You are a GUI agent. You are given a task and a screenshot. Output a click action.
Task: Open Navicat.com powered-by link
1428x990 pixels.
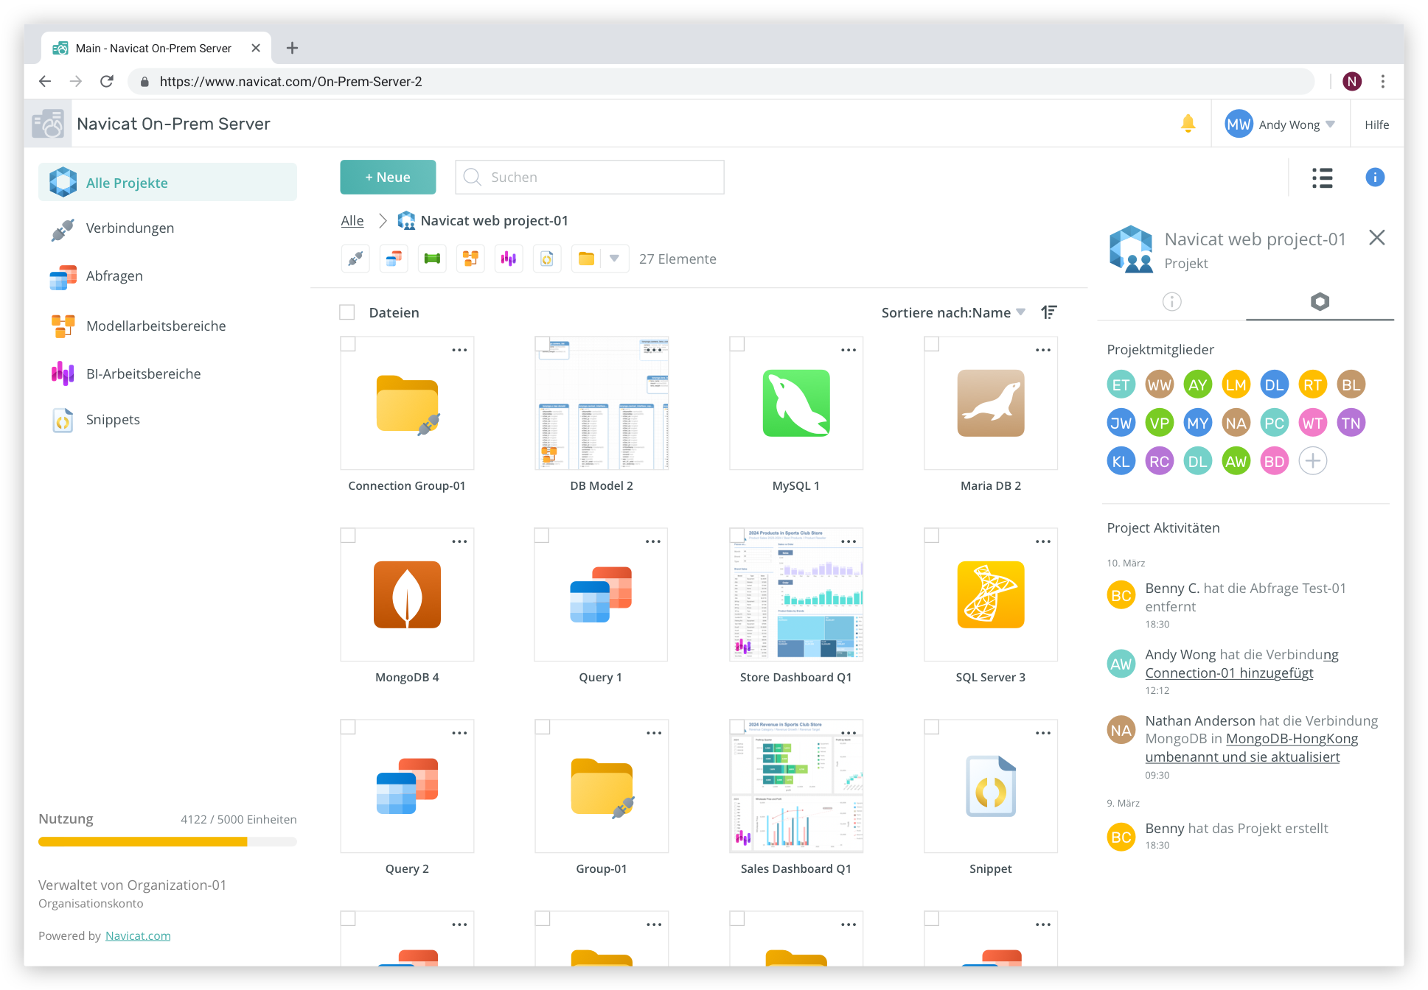138,935
